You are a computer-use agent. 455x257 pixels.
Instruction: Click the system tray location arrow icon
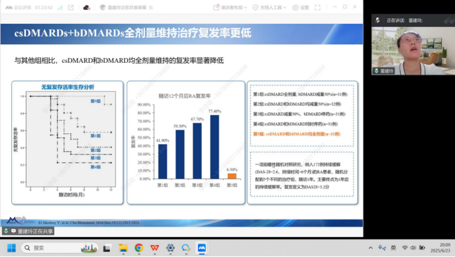pos(382,248)
